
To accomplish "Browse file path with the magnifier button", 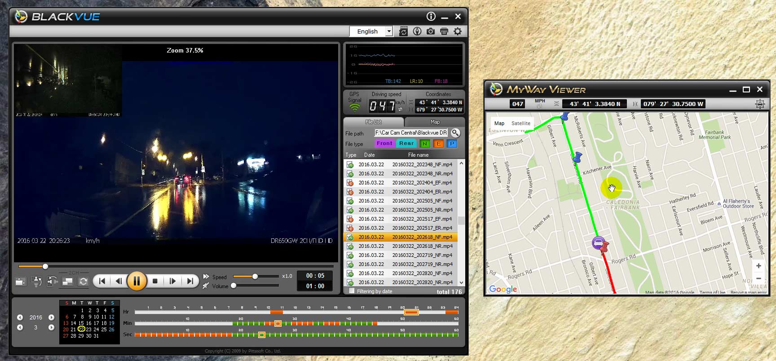I will [x=455, y=133].
